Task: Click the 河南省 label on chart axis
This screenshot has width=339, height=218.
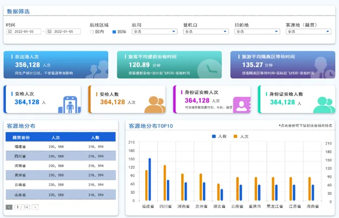Action: point(183,206)
